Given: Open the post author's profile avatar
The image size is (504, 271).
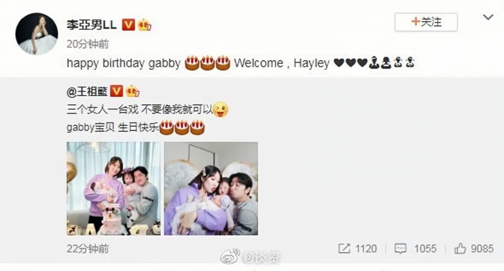Looking at the screenshot, I should pyautogui.click(x=37, y=34).
